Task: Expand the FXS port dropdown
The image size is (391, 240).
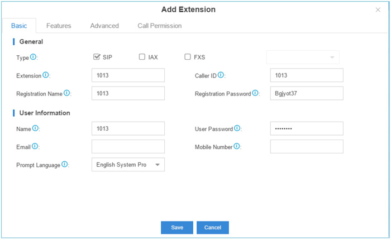Action: pyautogui.click(x=303, y=57)
